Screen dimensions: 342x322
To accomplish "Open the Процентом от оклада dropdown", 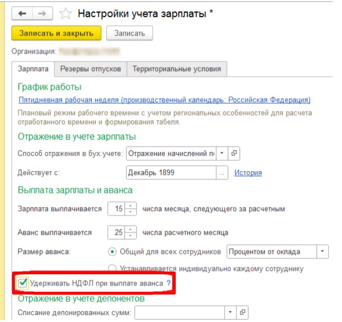I will pos(322,251).
